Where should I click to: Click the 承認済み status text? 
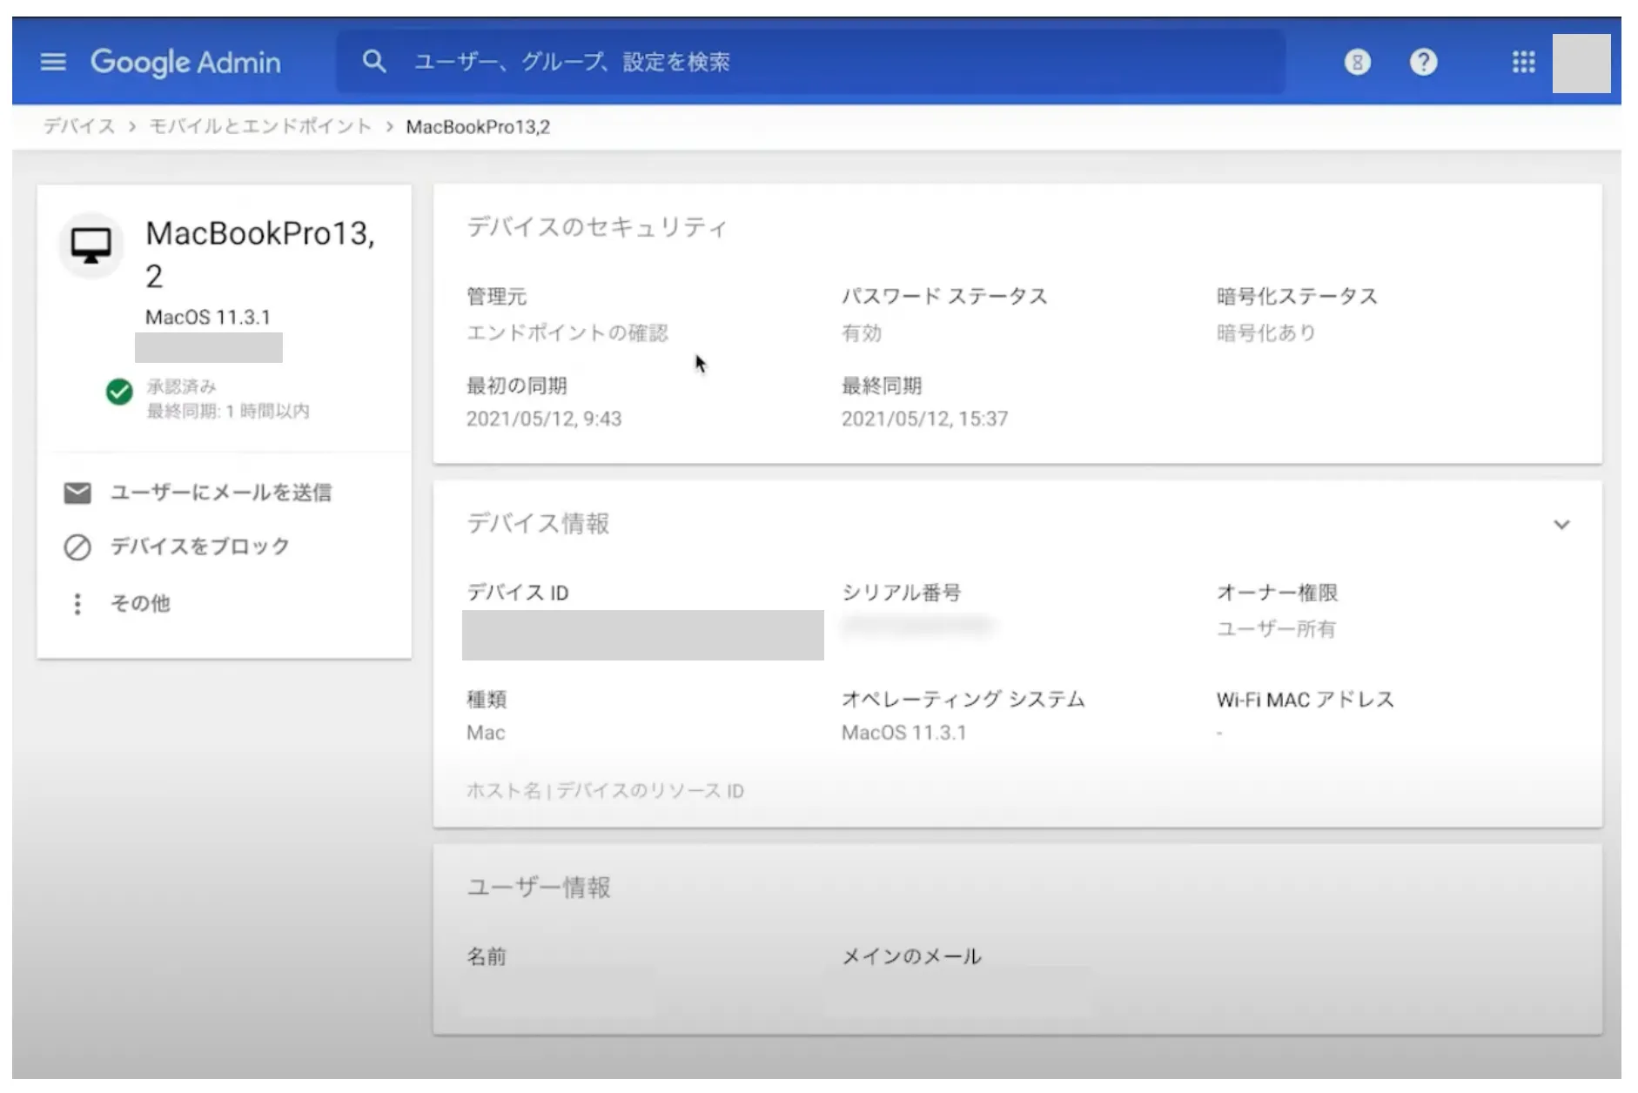point(181,386)
